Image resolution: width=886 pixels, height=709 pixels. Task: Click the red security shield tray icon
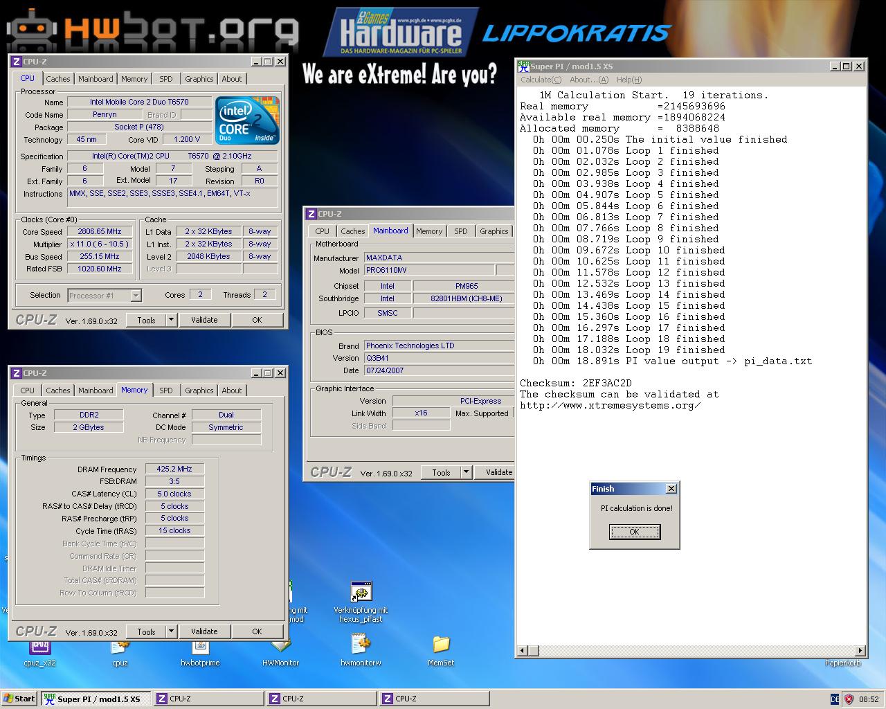(x=849, y=699)
